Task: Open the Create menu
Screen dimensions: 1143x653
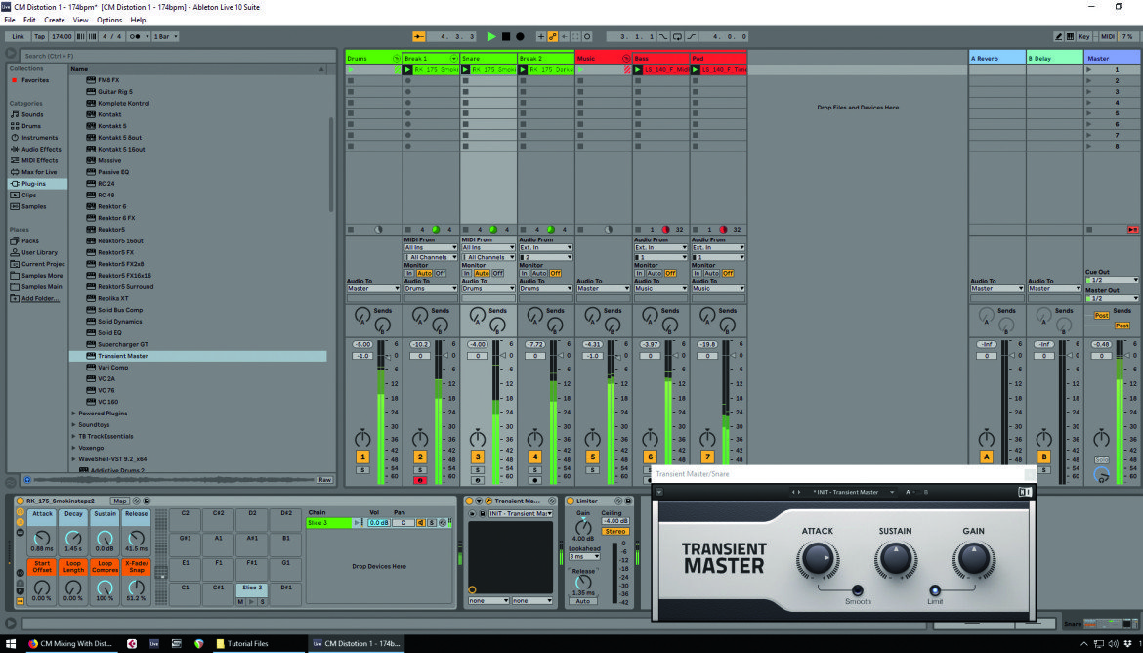Action: coord(54,20)
